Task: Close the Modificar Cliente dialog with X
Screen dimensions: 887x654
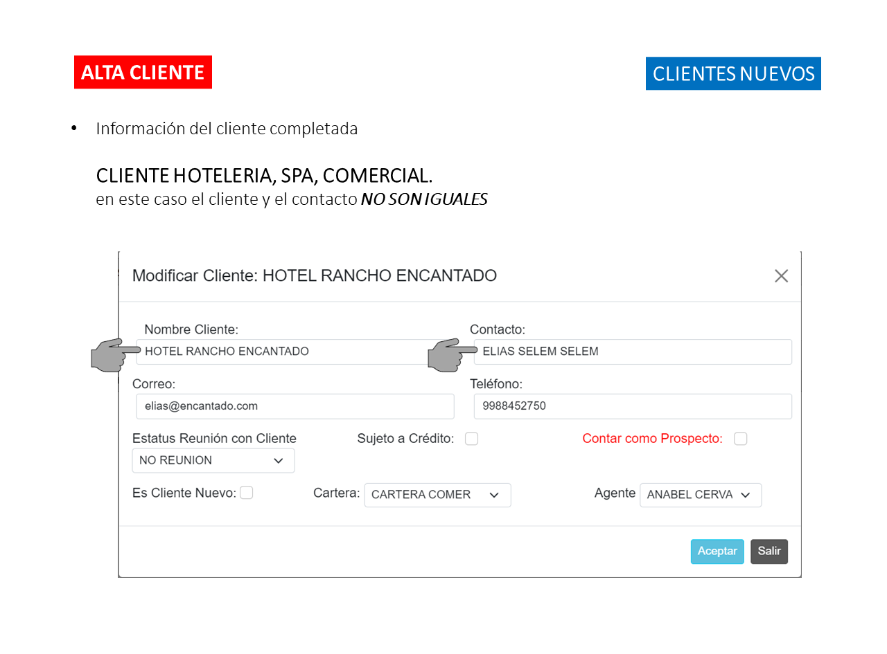Action: [x=781, y=276]
